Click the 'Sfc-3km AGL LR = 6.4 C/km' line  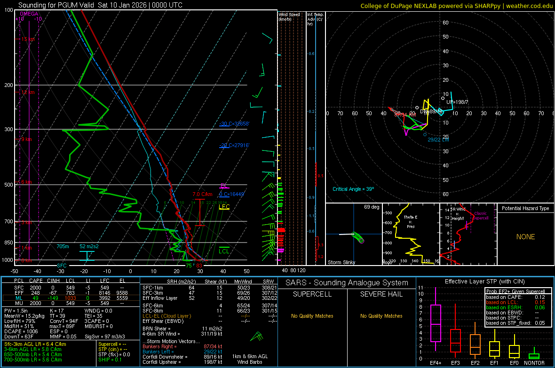[x=35, y=344]
